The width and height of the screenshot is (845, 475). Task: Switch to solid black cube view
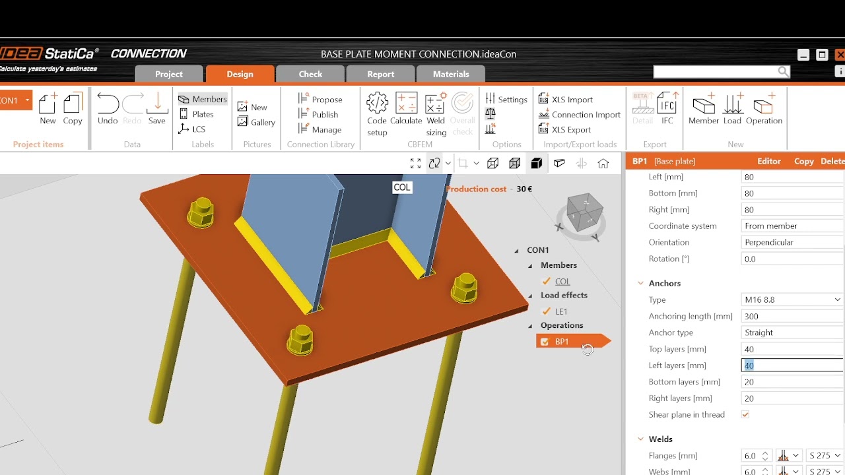[537, 164]
